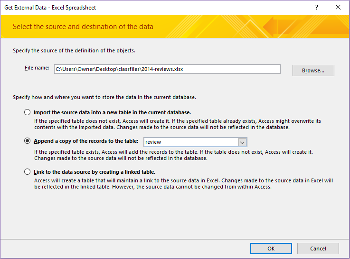
Task: Click the 'File name:' label
Action: pyautogui.click(x=37, y=68)
